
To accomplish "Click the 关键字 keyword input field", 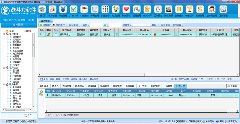I will pyautogui.click(x=141, y=25).
